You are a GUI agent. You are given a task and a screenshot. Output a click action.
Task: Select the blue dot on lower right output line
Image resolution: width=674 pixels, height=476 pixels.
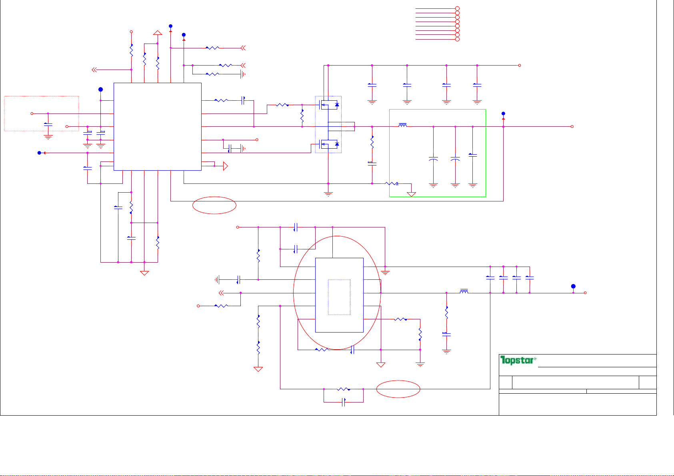point(573,286)
